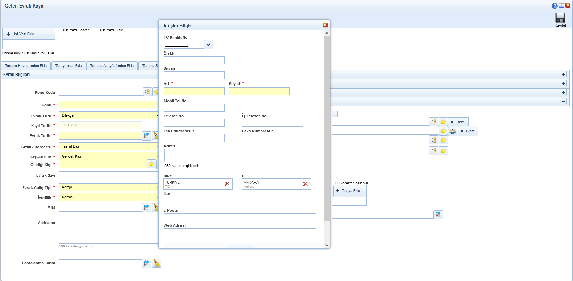Clear the TÜRKİYE country selection
This screenshot has height=281, width=573.
[227, 184]
